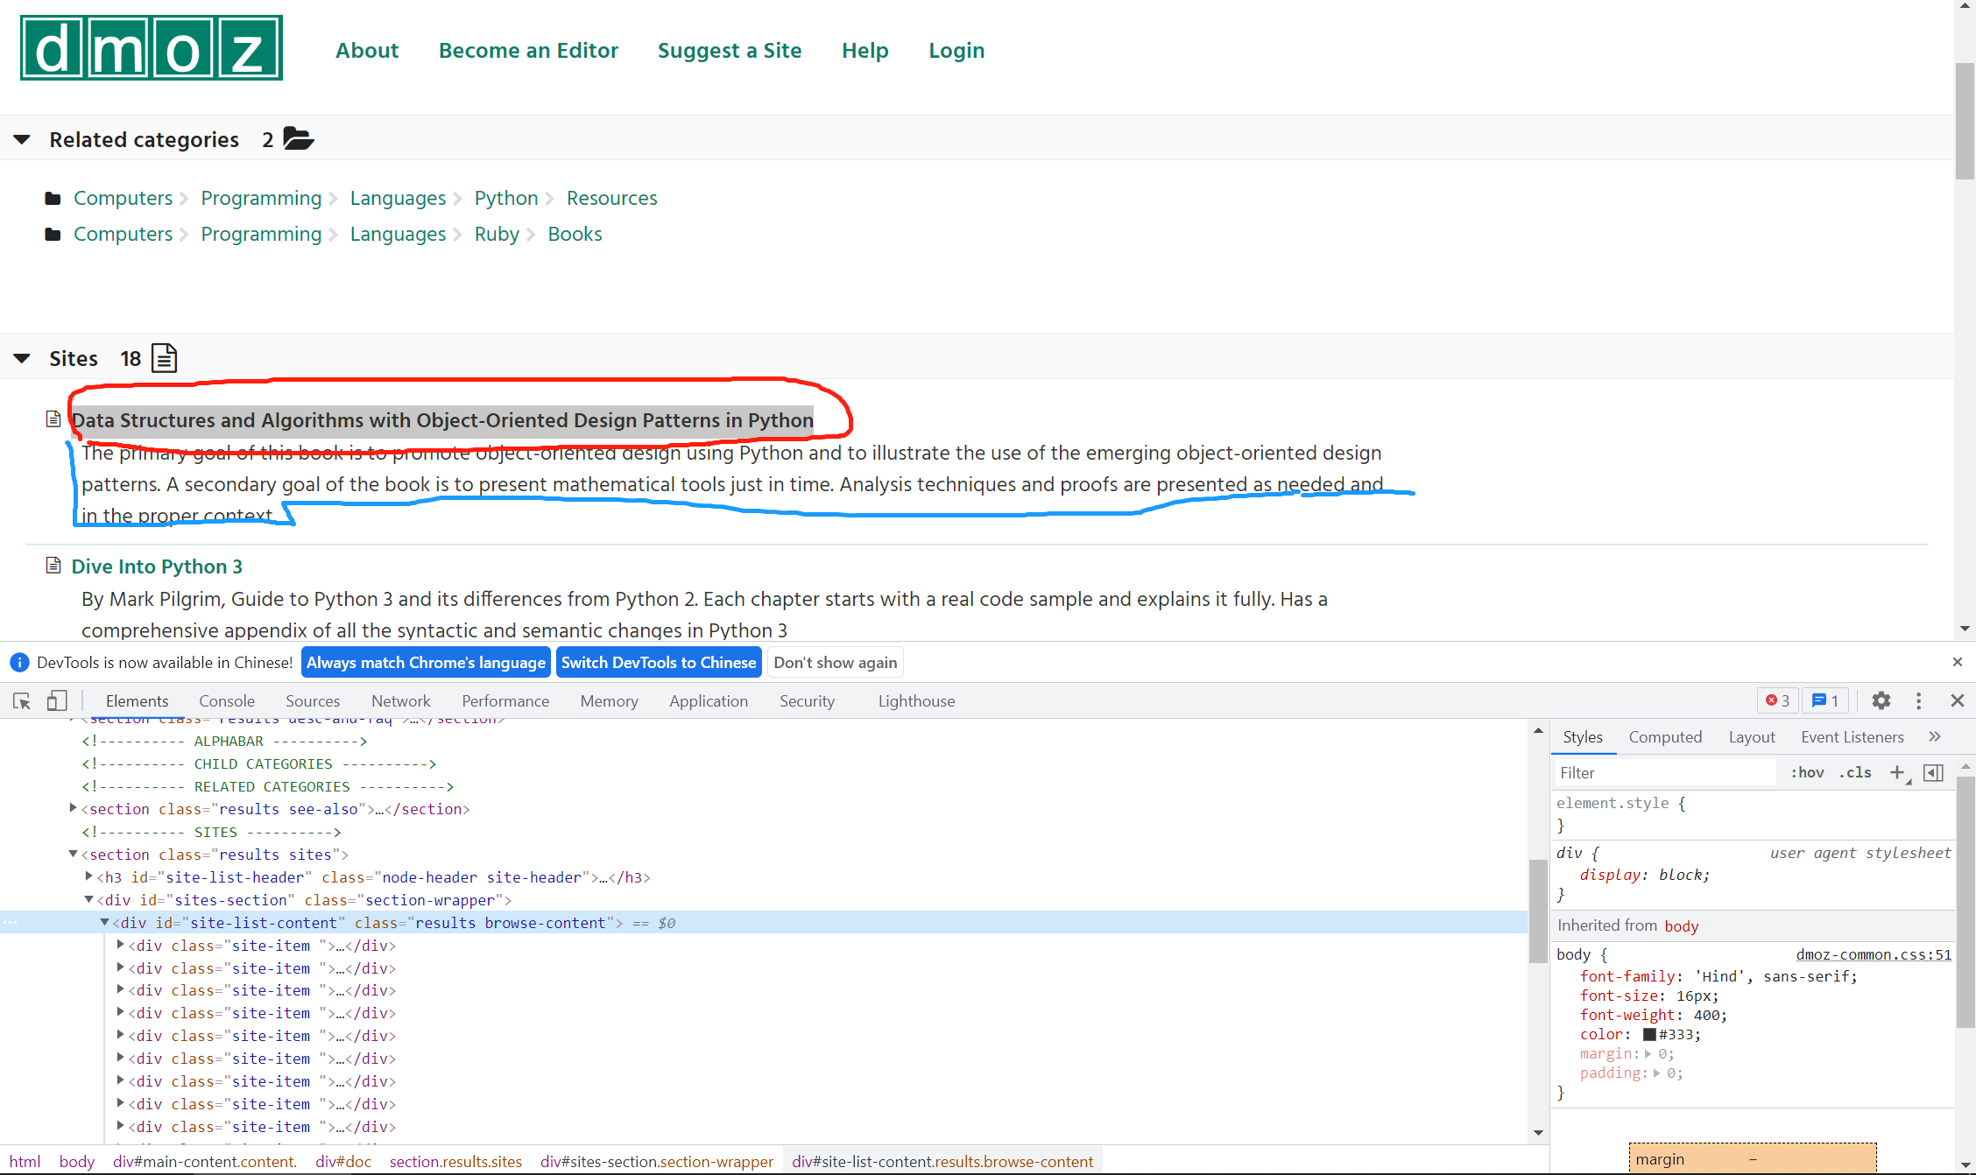Open the Login link

(956, 51)
